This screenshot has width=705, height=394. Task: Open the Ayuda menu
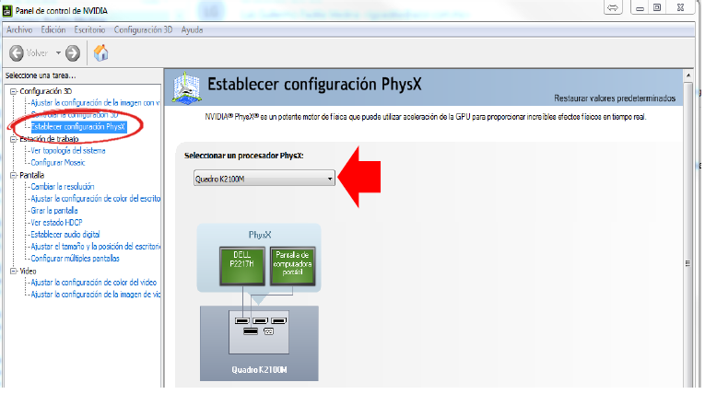[x=192, y=30]
